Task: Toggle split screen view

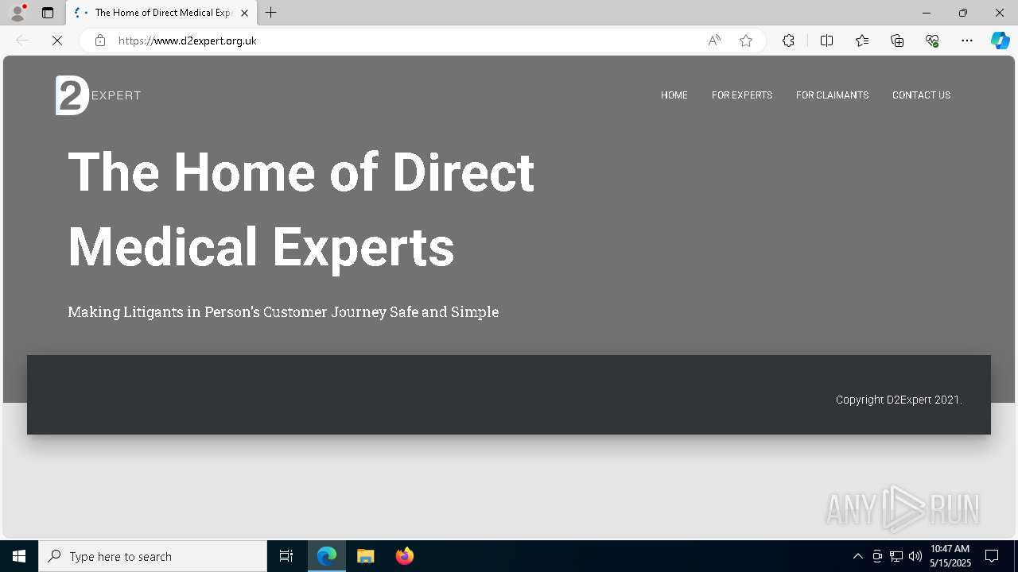Action: click(x=826, y=41)
